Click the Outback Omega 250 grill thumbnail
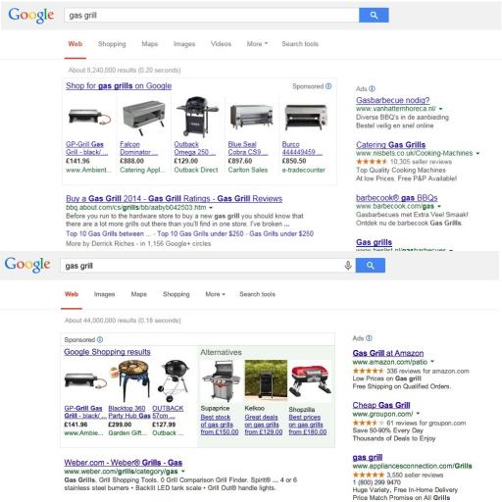This screenshot has width=502, height=502. tap(197, 117)
